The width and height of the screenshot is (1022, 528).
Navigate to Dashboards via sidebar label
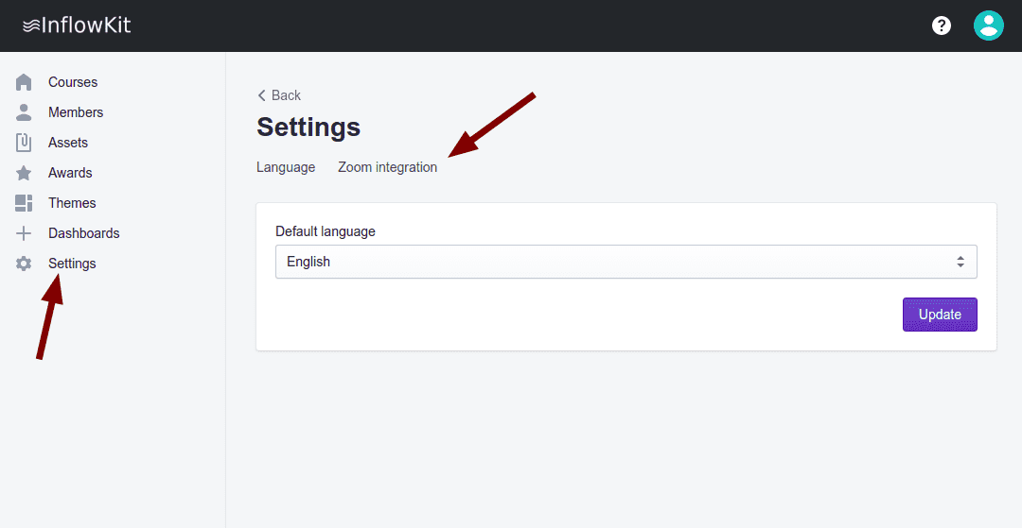84,233
